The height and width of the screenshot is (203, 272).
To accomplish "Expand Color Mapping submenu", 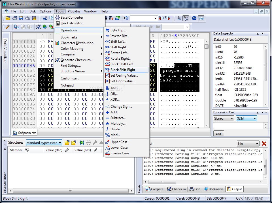I will (x=79, y=49).
